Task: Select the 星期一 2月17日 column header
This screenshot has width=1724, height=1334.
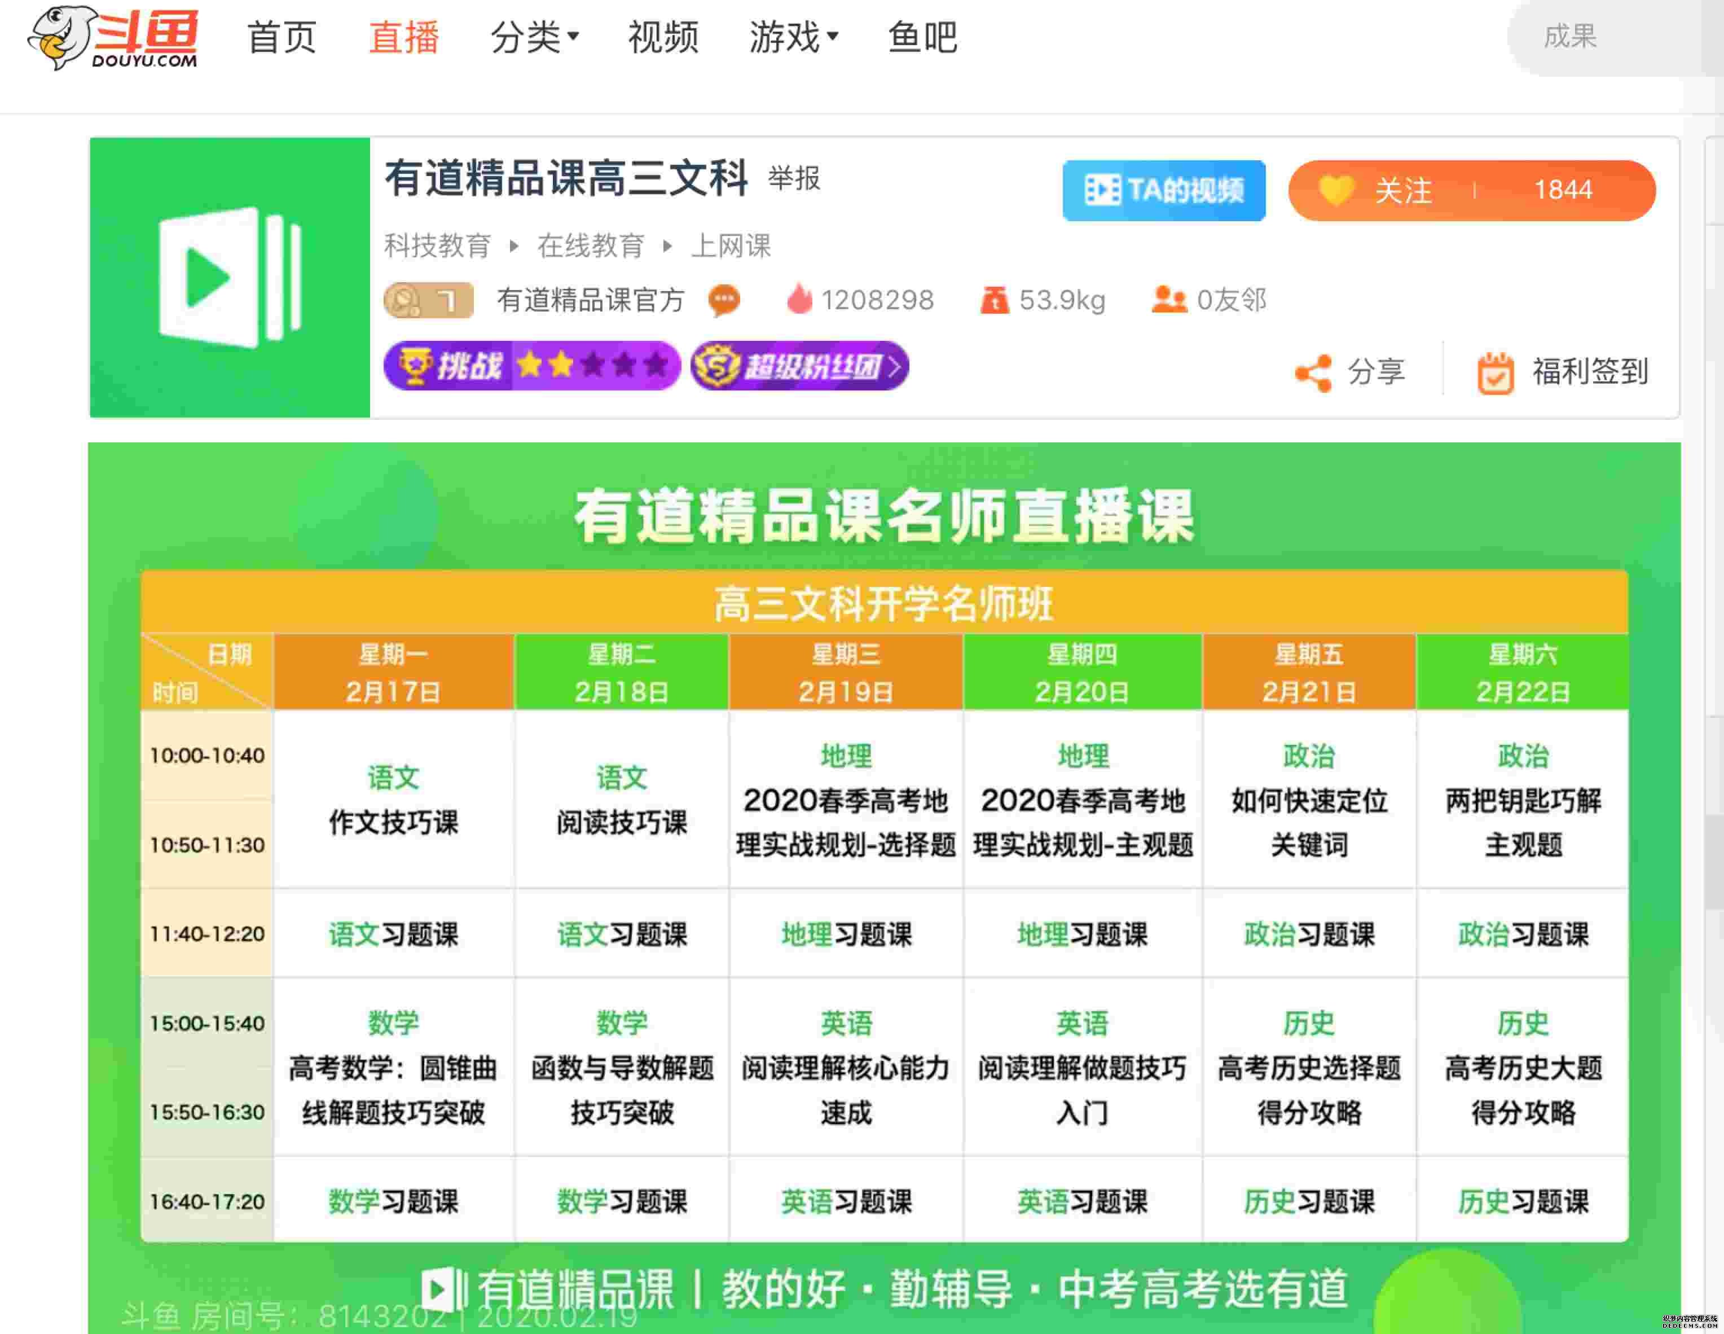Action: pyautogui.click(x=393, y=672)
